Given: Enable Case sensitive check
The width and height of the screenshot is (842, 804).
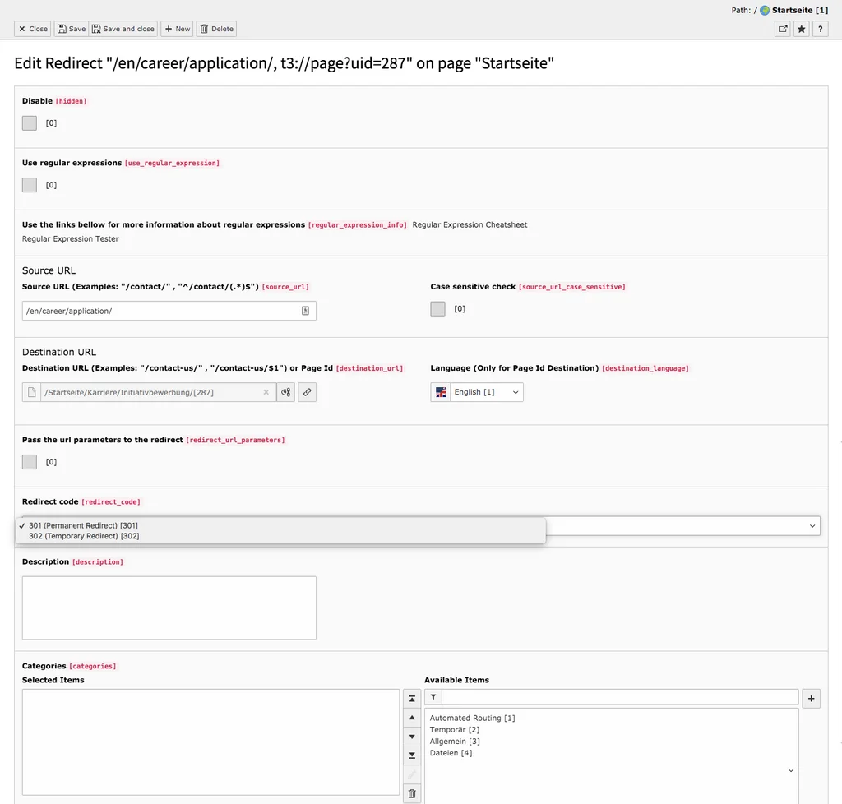Looking at the screenshot, I should [437, 308].
